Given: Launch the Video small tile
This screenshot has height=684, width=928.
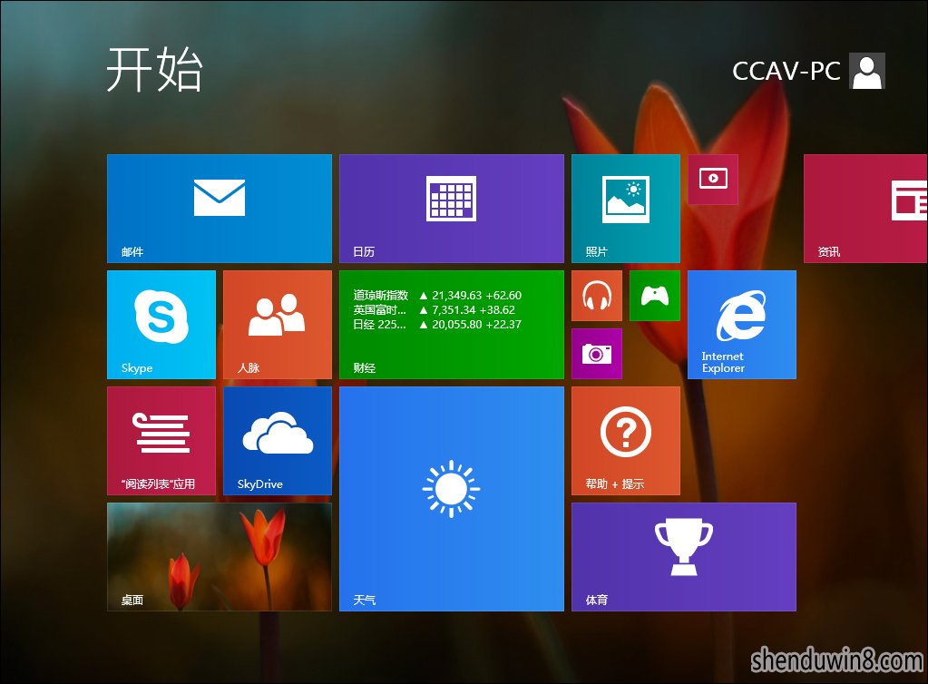Looking at the screenshot, I should tap(713, 180).
